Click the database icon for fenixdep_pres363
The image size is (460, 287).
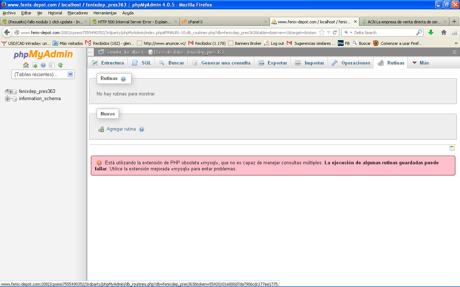coord(15,92)
